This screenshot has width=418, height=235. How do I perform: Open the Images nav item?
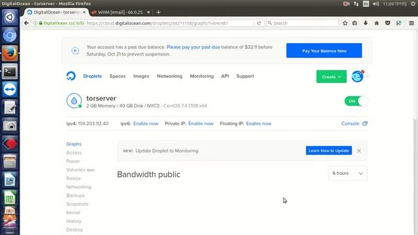click(141, 76)
